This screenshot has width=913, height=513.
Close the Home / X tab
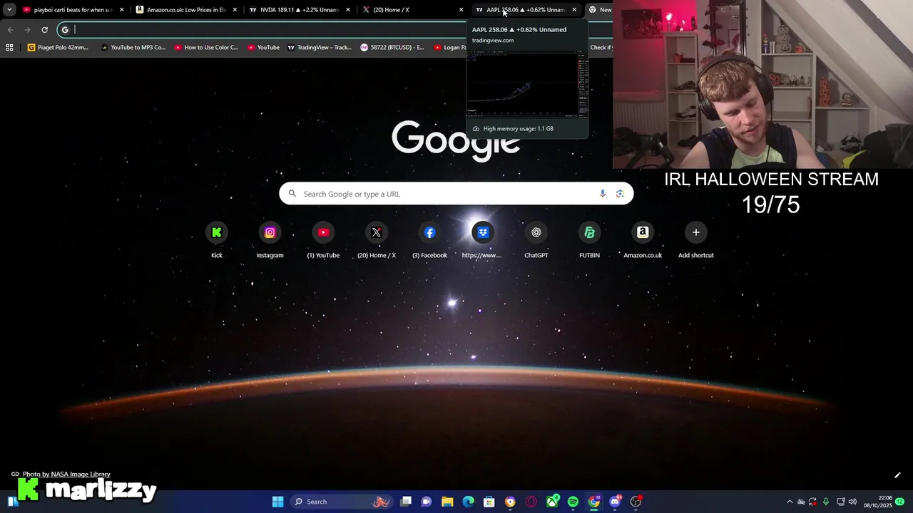pos(461,10)
